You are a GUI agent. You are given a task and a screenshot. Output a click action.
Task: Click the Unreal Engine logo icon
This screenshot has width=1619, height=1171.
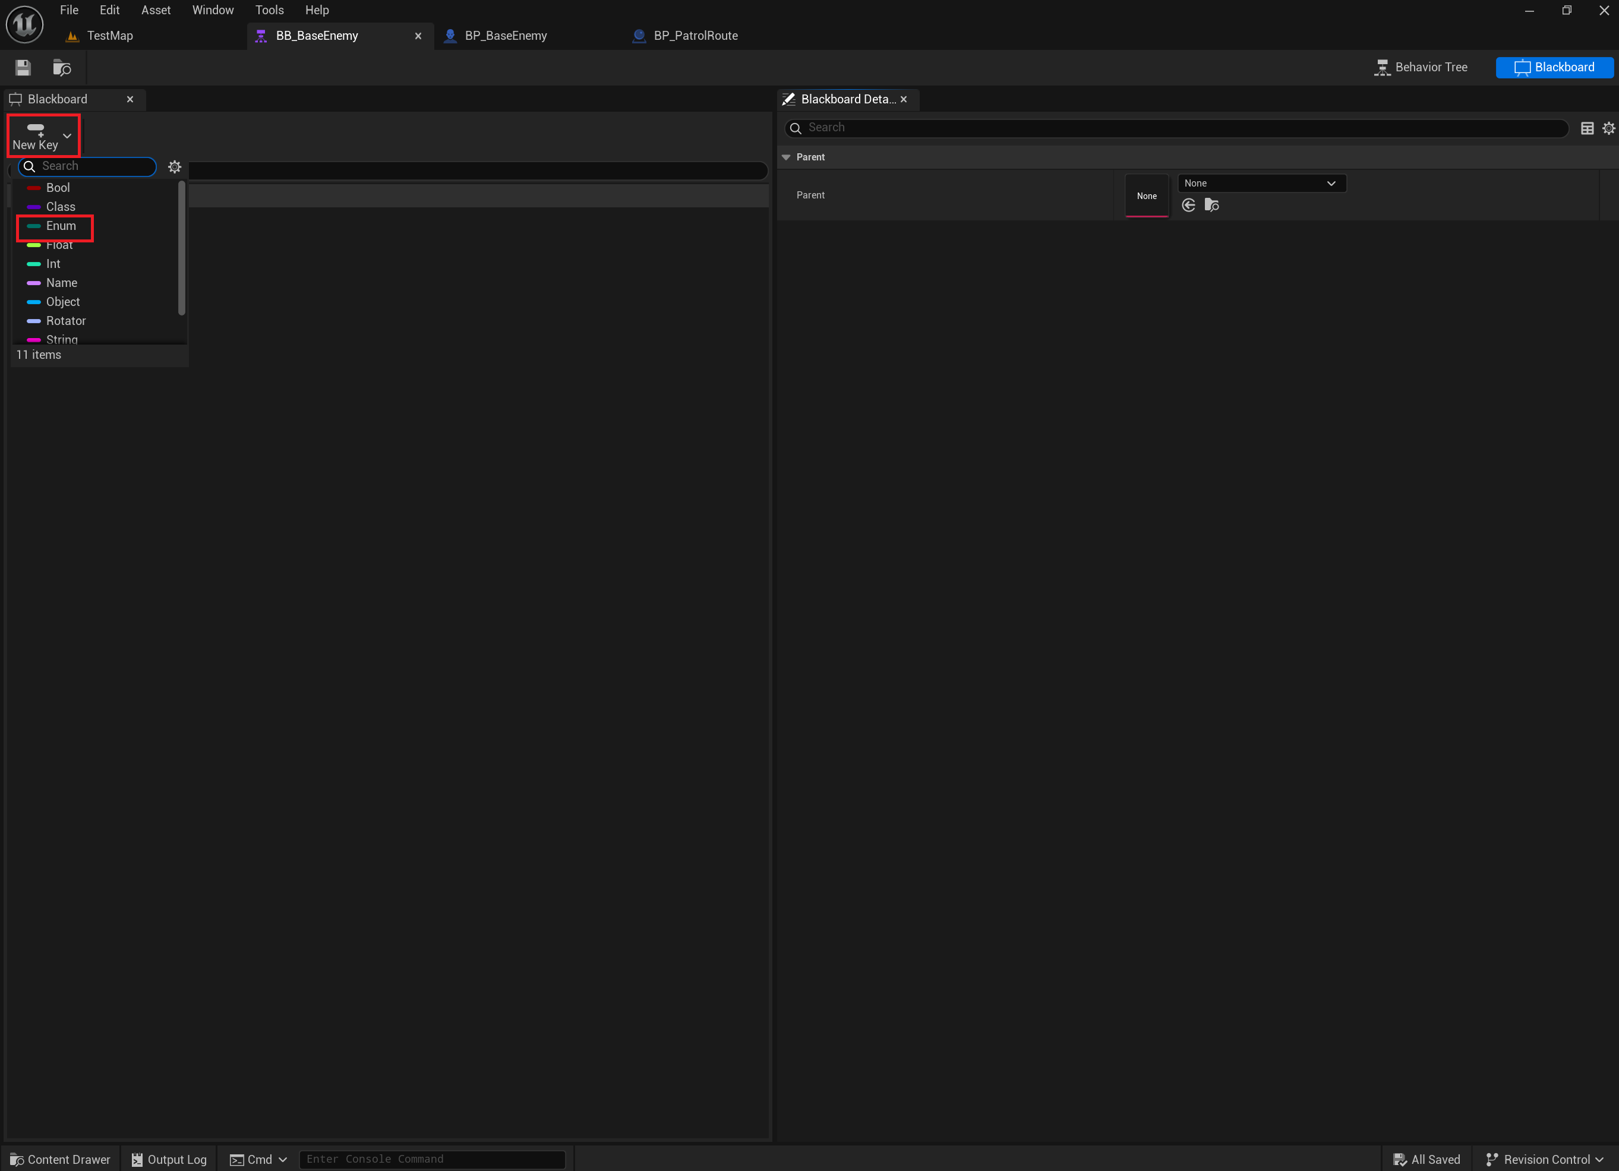pos(24,24)
